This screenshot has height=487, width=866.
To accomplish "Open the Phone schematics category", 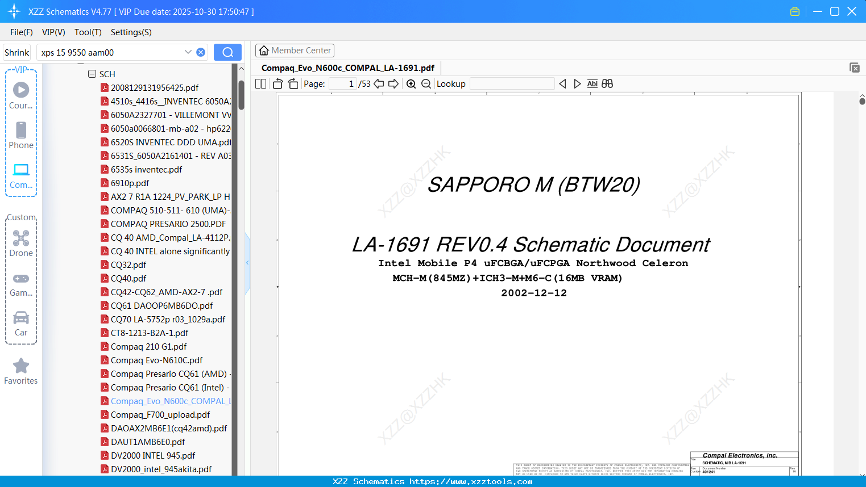I will (x=21, y=135).
